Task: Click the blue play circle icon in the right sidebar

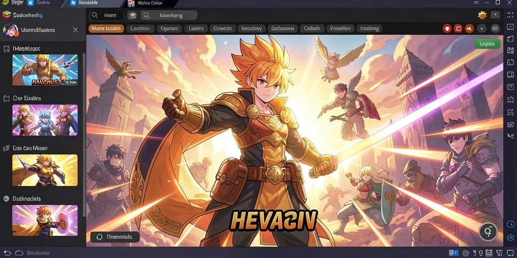Action: pyautogui.click(x=510, y=237)
